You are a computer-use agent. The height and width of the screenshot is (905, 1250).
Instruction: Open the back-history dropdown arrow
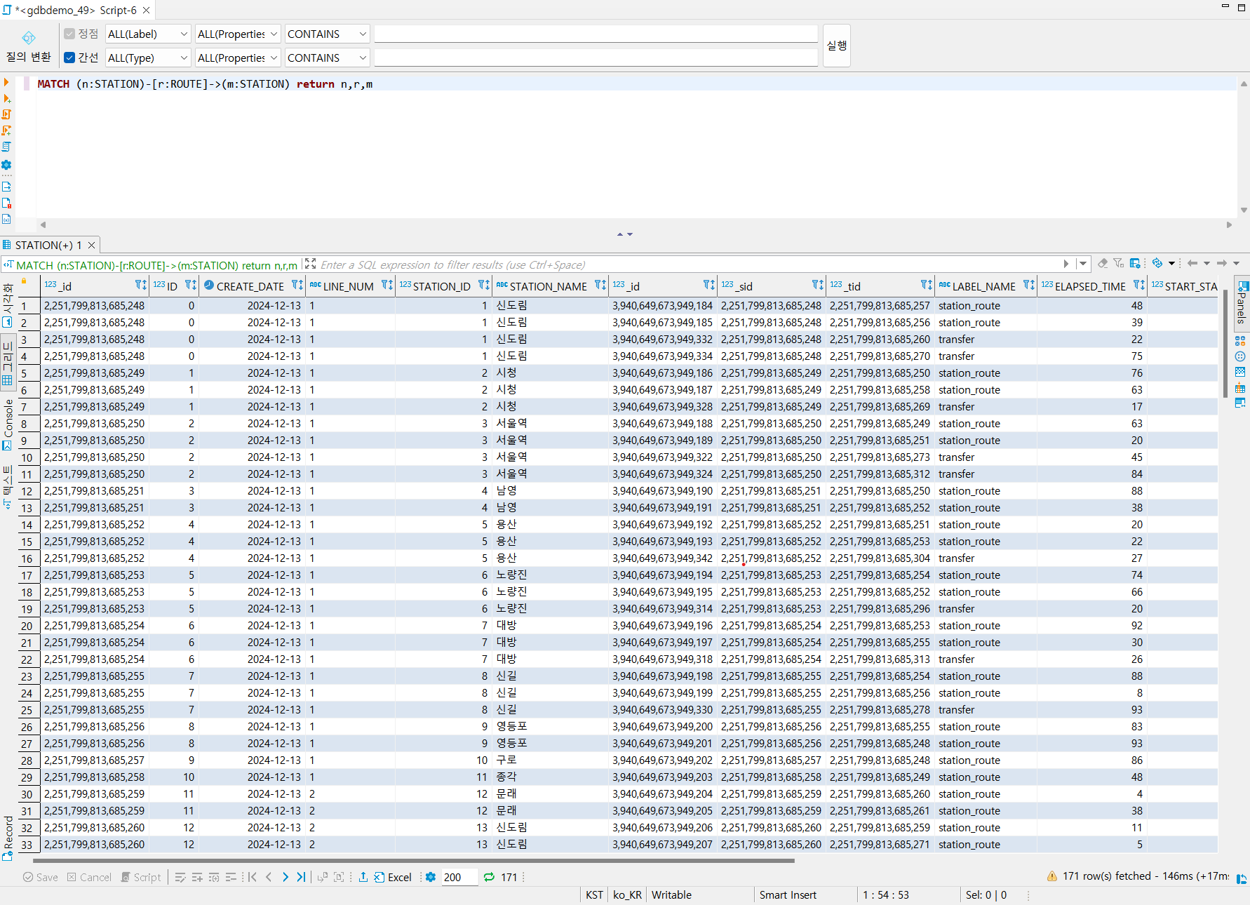pos(1207,264)
